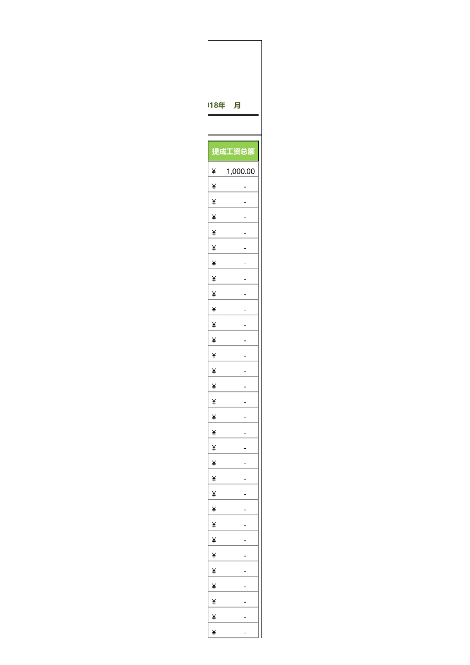
Task: Select the seventh data row under 提成工资总额
Action: [234, 263]
